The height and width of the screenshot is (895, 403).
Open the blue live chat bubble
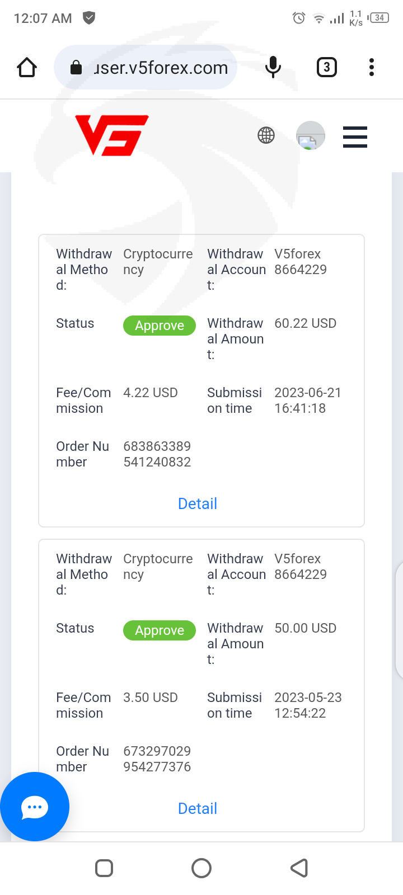[x=35, y=806]
